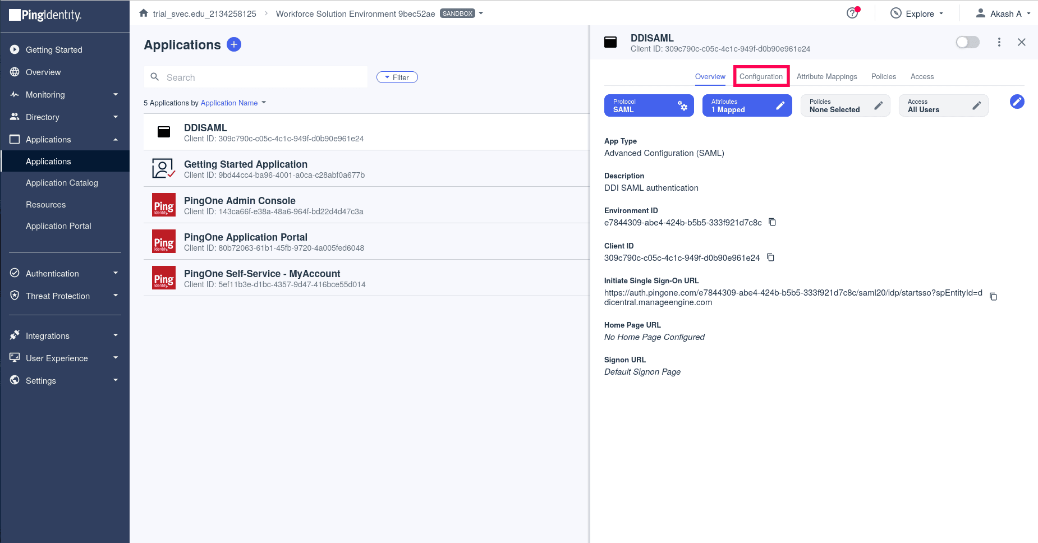Viewport: 1038px width, 543px height.
Task: Open the three-dot menu on DDISAML panel
Action: tap(999, 42)
